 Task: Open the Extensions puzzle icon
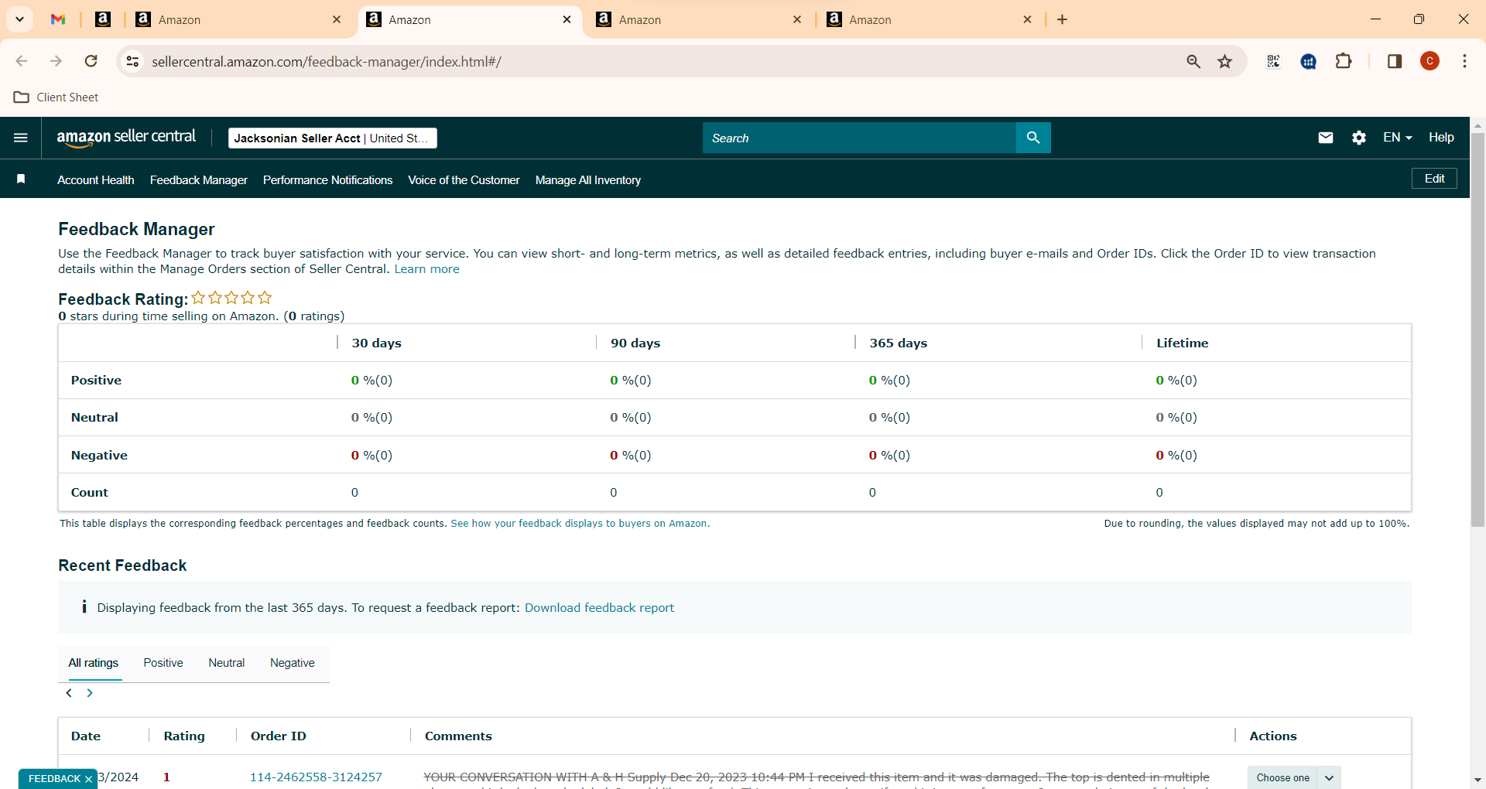pos(1344,61)
